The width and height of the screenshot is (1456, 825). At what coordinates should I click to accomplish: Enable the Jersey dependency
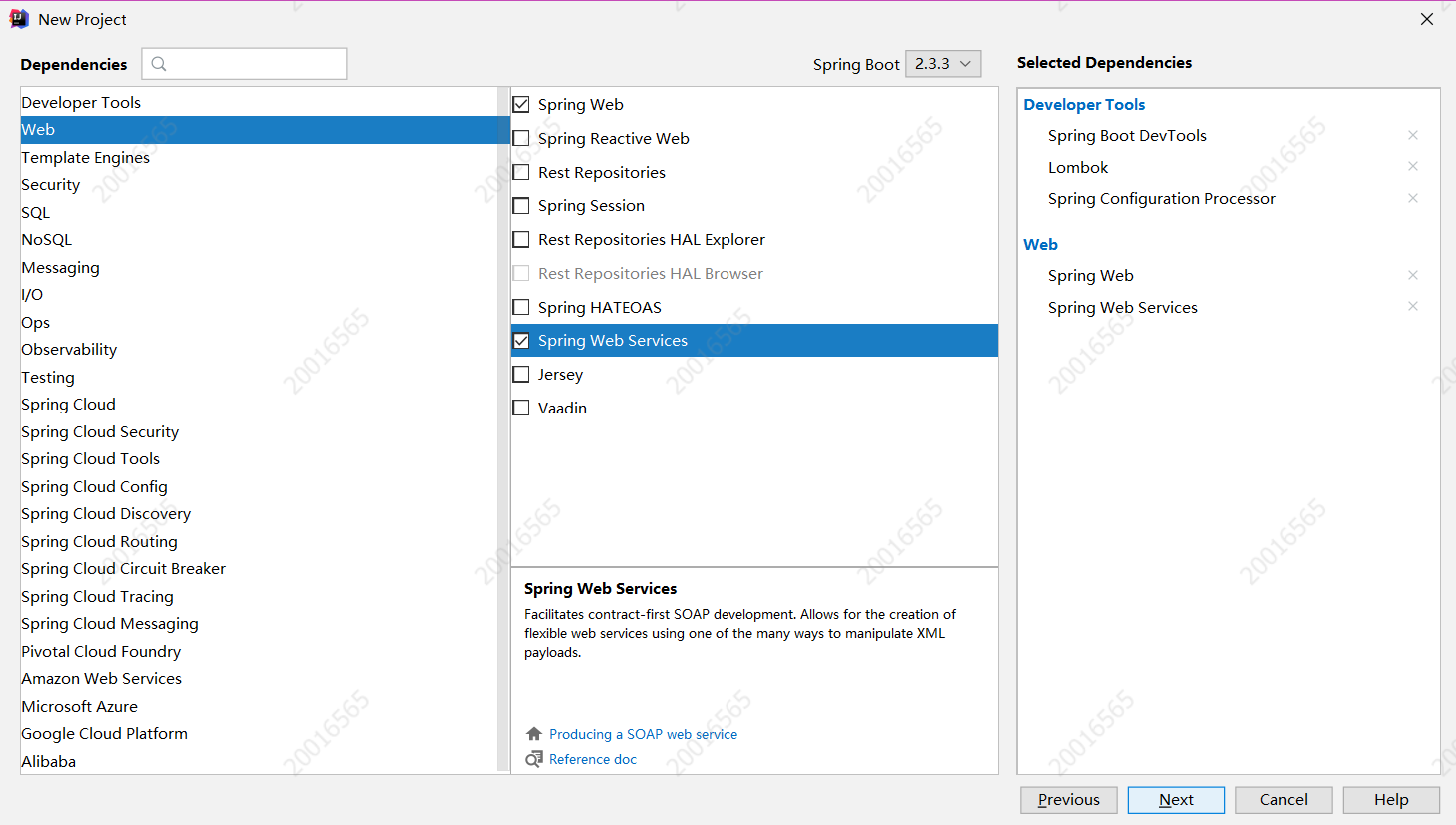(521, 374)
